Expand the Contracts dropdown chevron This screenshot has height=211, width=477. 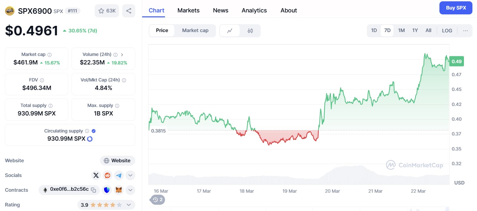130,190
